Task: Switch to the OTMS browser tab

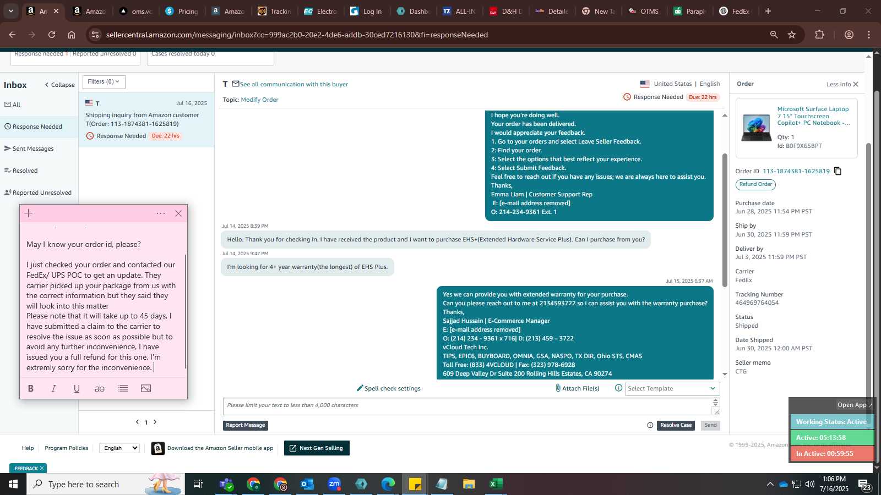Action: [644, 11]
